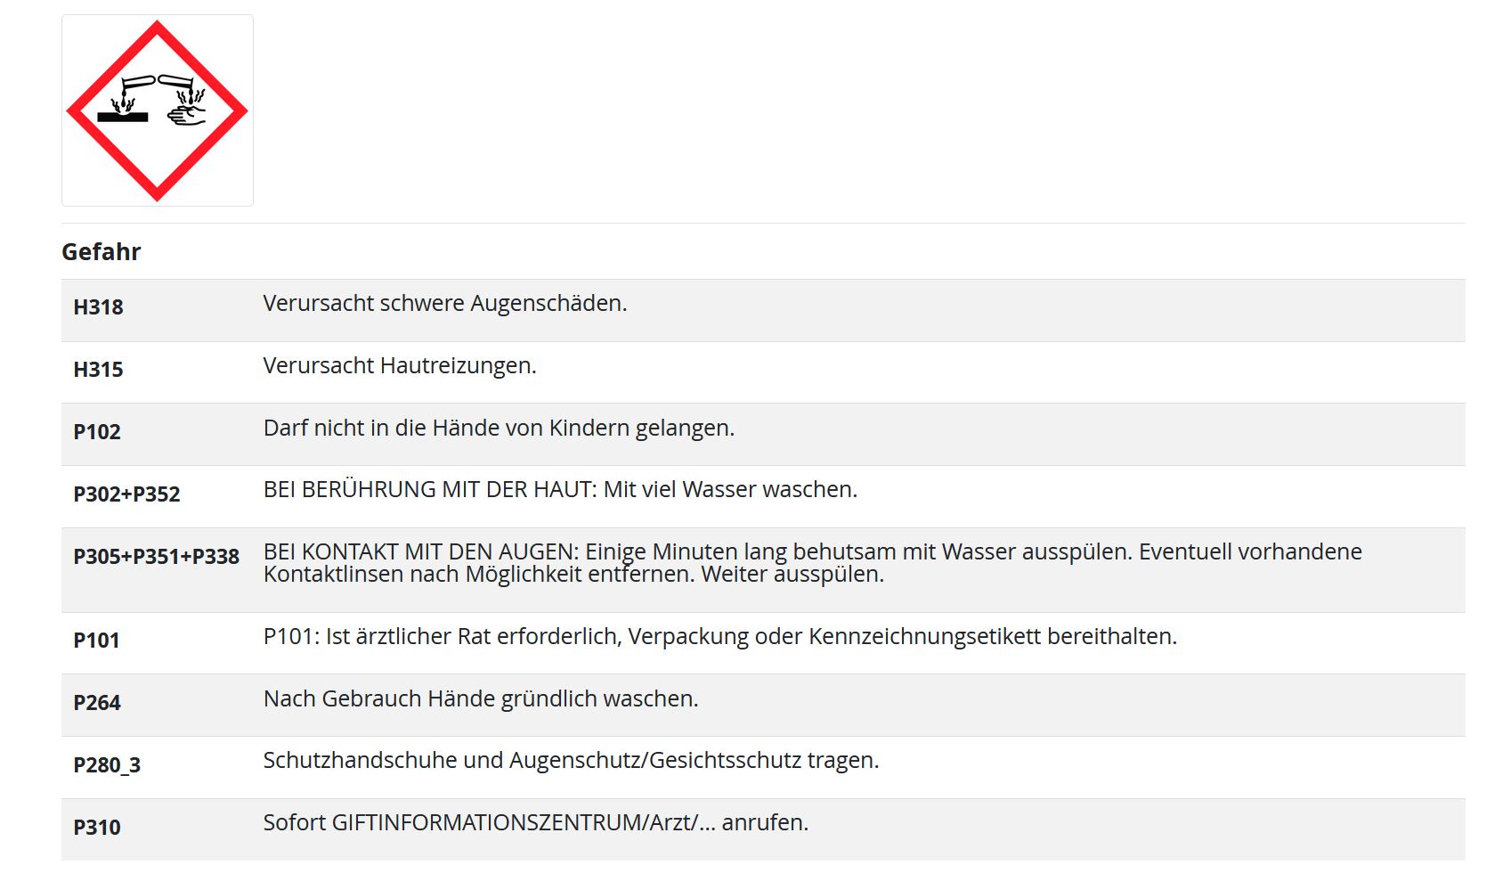
Task: Click 'BEI BERÜHRUNG MIT DER HAUT' statement
Action: click(560, 490)
